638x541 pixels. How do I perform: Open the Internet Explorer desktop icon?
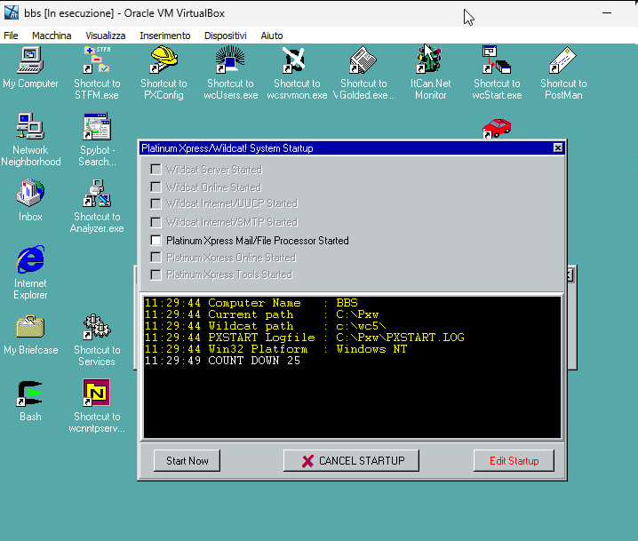coord(30,261)
